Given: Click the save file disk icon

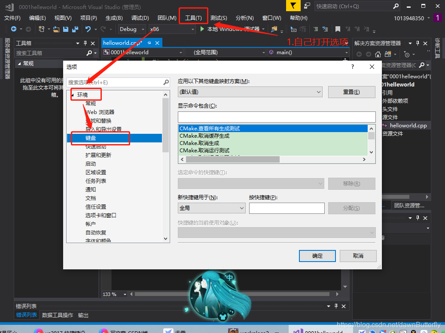Looking at the screenshot, I should (x=66, y=29).
